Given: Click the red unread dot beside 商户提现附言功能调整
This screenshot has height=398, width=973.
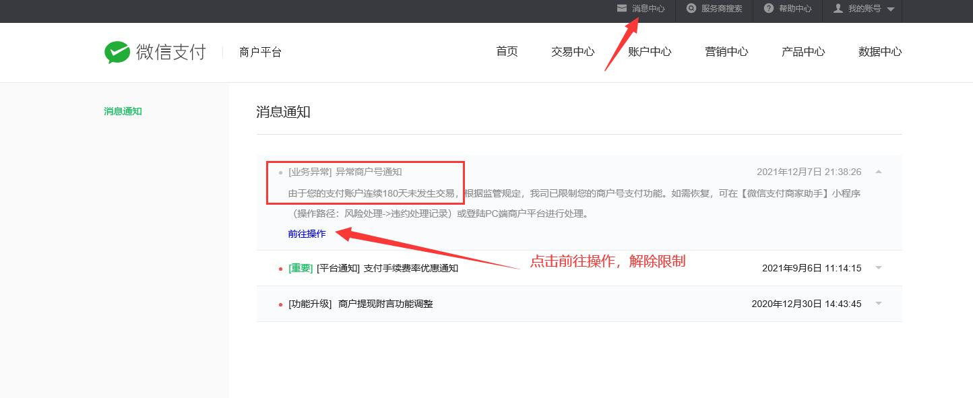Looking at the screenshot, I should point(280,304).
